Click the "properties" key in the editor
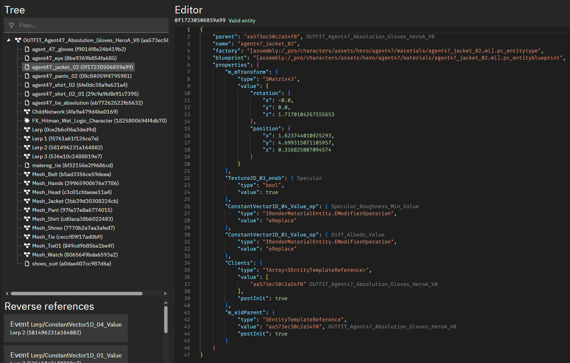570x363 pixels. pyautogui.click(x=231, y=65)
